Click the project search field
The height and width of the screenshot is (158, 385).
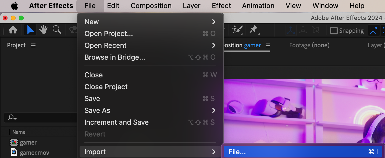(x=40, y=117)
